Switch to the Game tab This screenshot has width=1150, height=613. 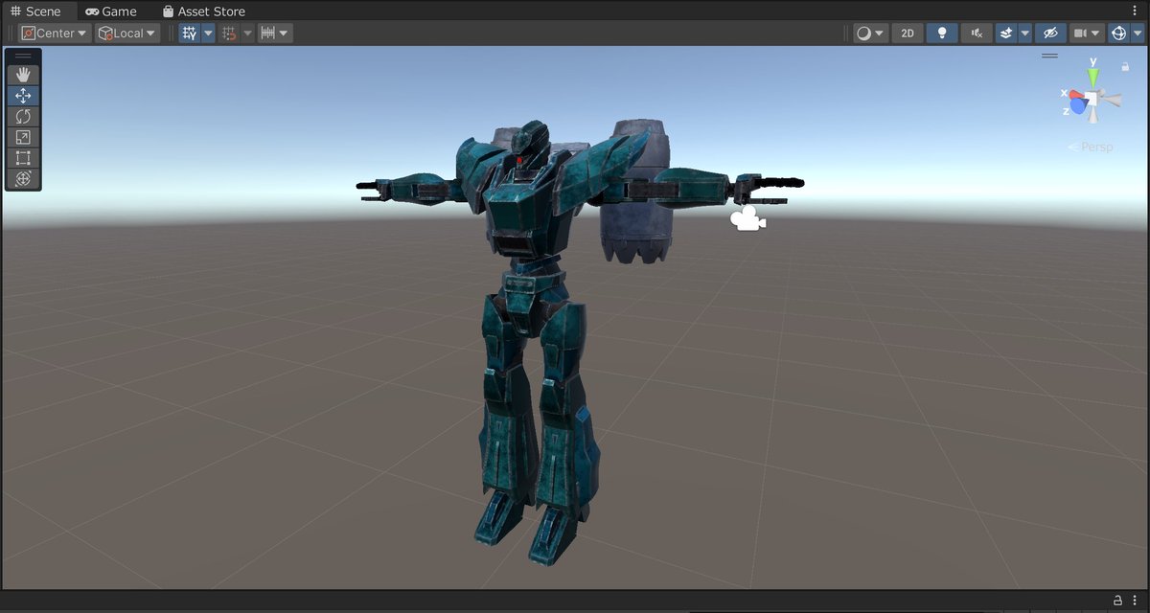[111, 11]
